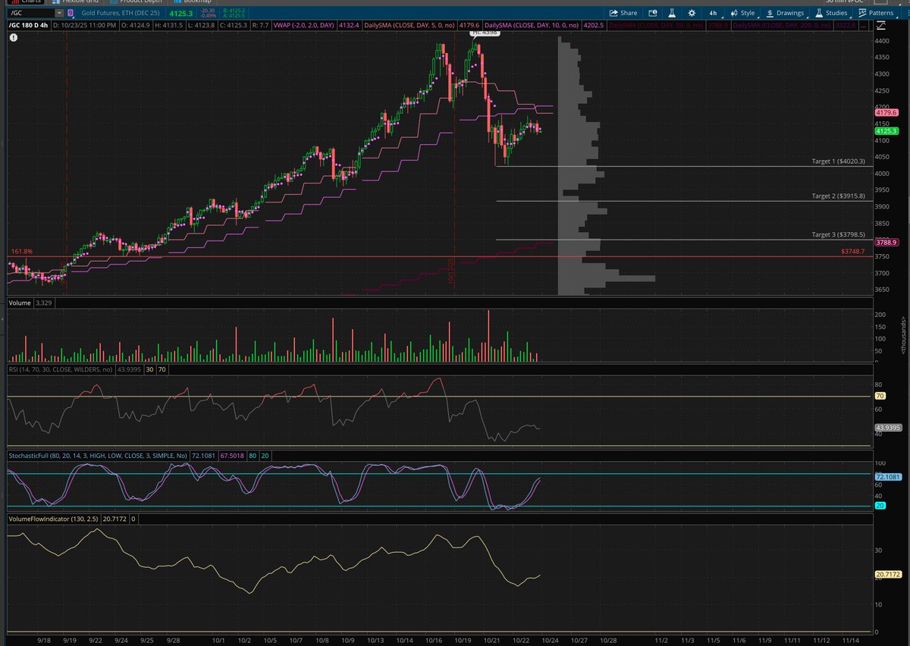The height and width of the screenshot is (646, 910).
Task: Expand the Style dropdown
Action: (747, 13)
